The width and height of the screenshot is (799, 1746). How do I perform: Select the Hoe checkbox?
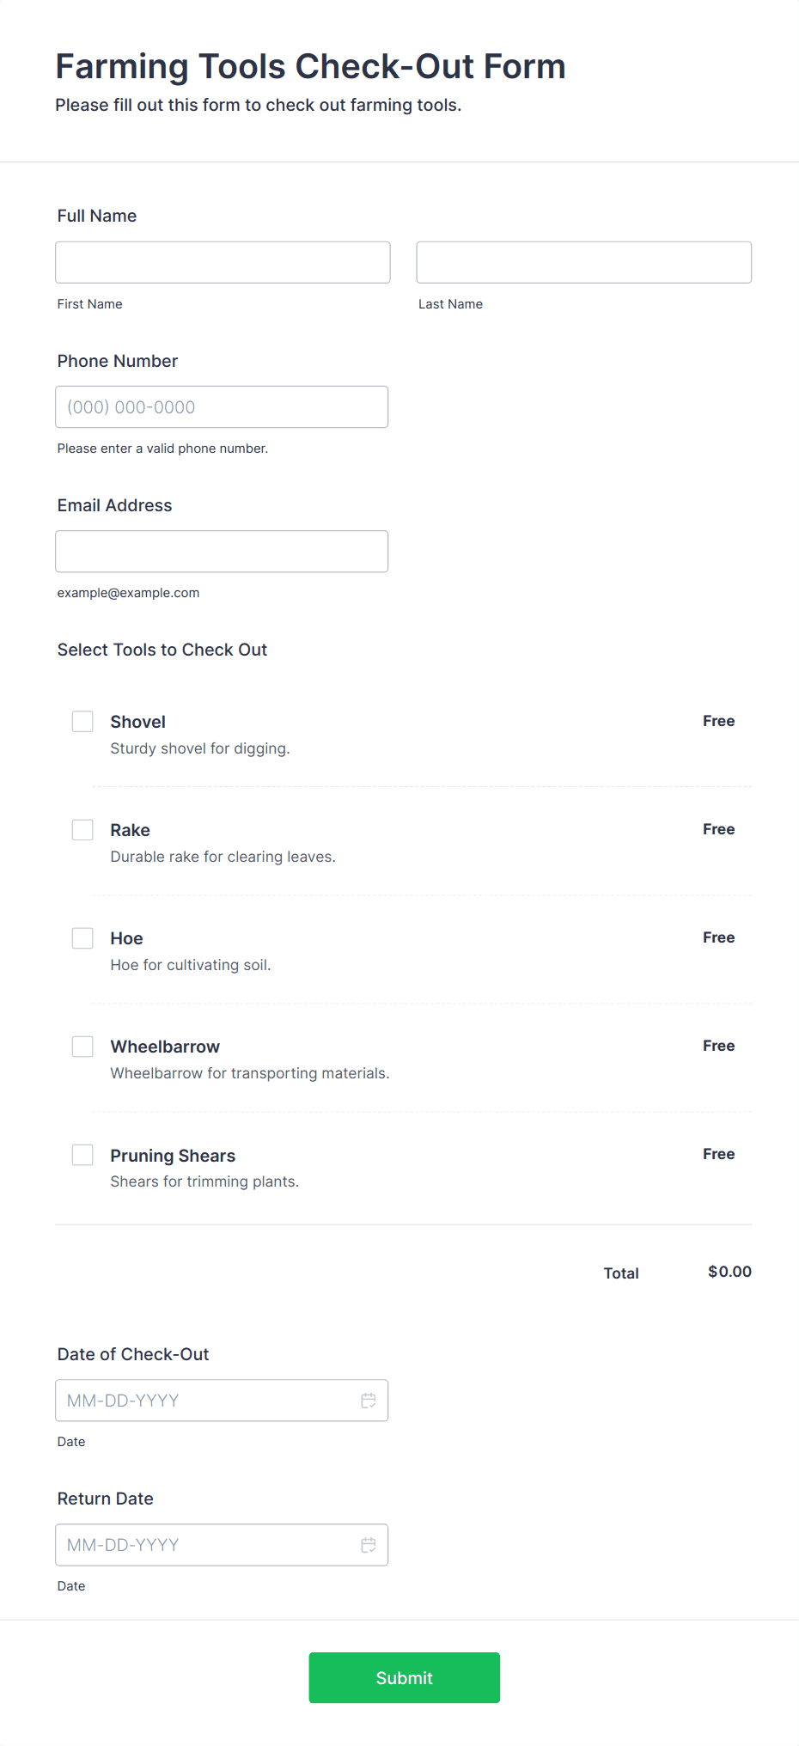coord(82,937)
